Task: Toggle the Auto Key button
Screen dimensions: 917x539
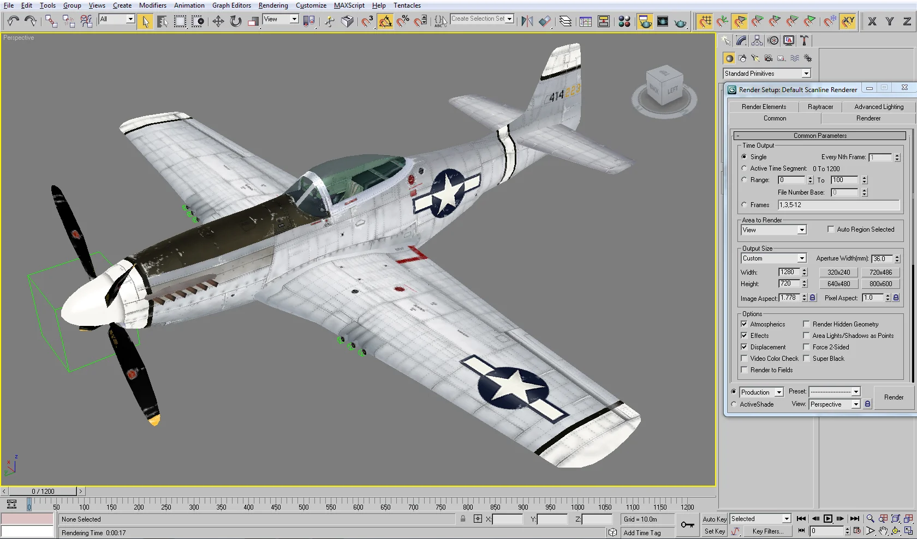Action: [714, 519]
